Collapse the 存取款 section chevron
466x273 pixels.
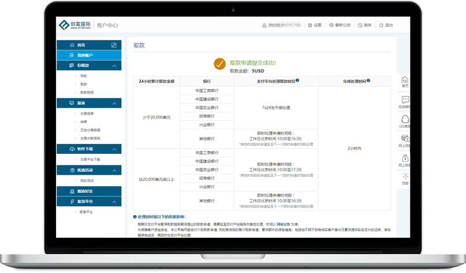(114, 66)
